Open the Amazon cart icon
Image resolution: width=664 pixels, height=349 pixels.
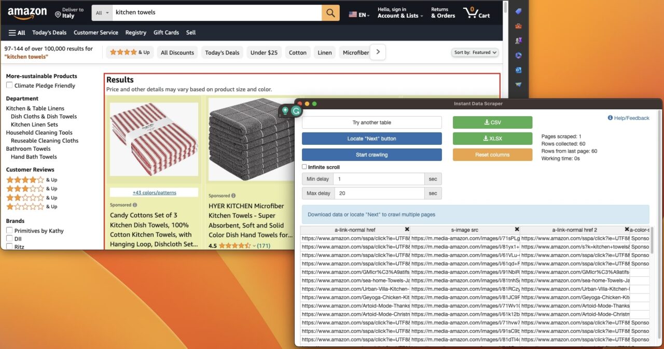point(476,12)
